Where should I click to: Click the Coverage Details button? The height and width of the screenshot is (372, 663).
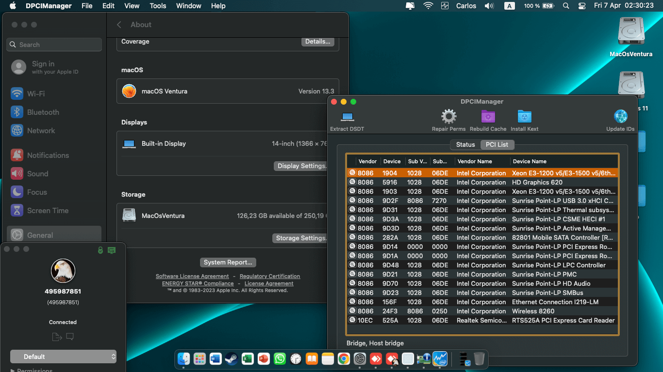(318, 42)
